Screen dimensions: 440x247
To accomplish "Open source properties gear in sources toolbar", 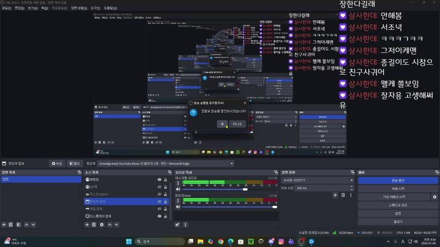I will (x=102, y=224).
